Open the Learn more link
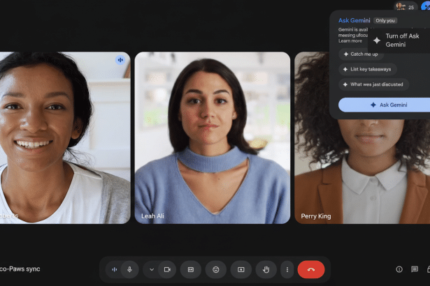 point(350,40)
